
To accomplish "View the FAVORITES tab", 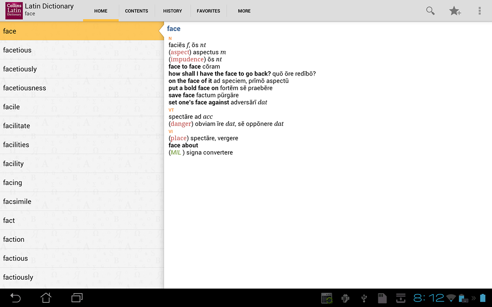I will click(208, 11).
